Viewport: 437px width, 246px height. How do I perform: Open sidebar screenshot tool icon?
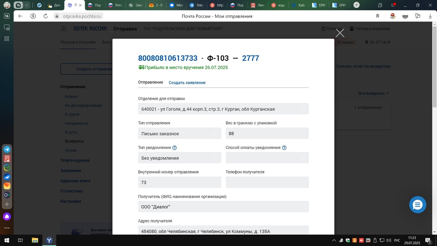7,27
